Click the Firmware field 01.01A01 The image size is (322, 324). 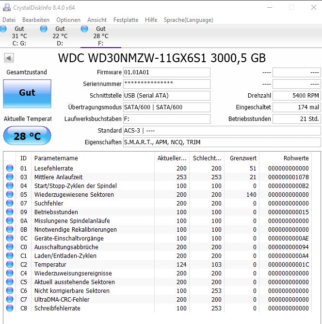coord(167,72)
